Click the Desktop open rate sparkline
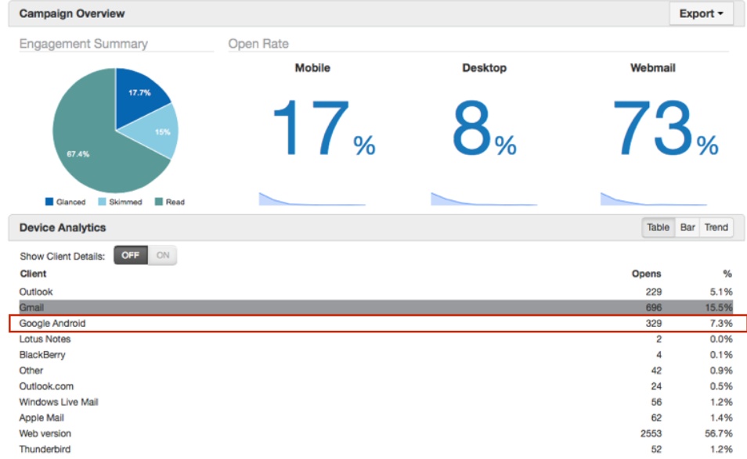This screenshot has height=459, width=747. (x=484, y=199)
